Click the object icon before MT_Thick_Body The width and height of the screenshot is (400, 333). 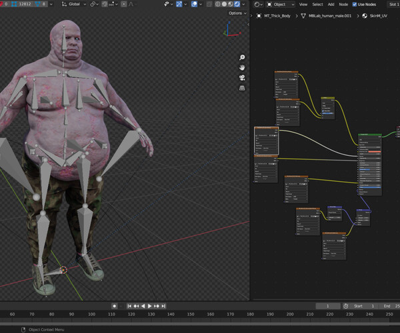pyautogui.click(x=259, y=16)
